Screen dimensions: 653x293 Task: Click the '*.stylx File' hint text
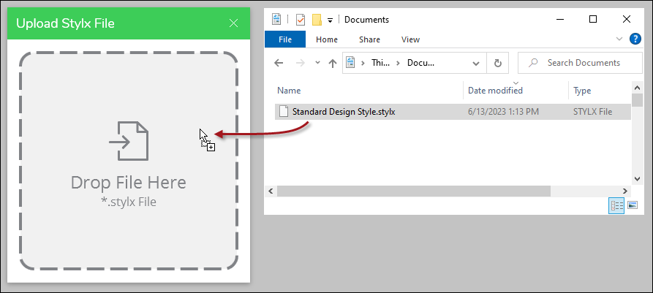pyautogui.click(x=128, y=202)
